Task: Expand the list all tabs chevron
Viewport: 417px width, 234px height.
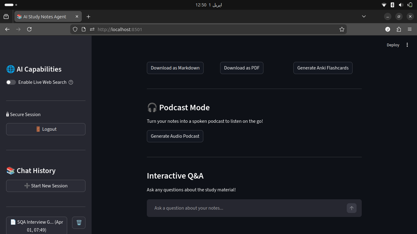Action: click(364, 16)
